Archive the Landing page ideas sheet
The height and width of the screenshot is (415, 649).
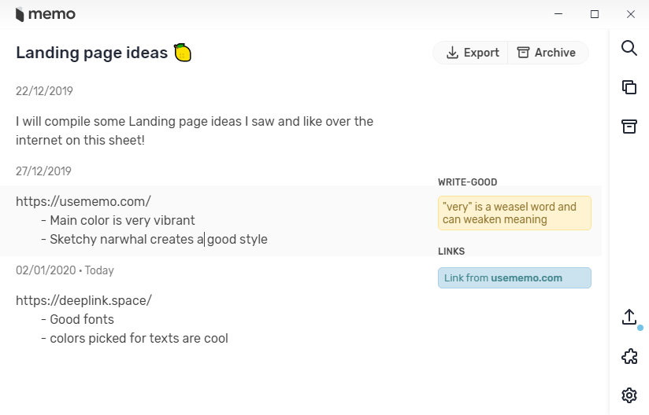547,53
